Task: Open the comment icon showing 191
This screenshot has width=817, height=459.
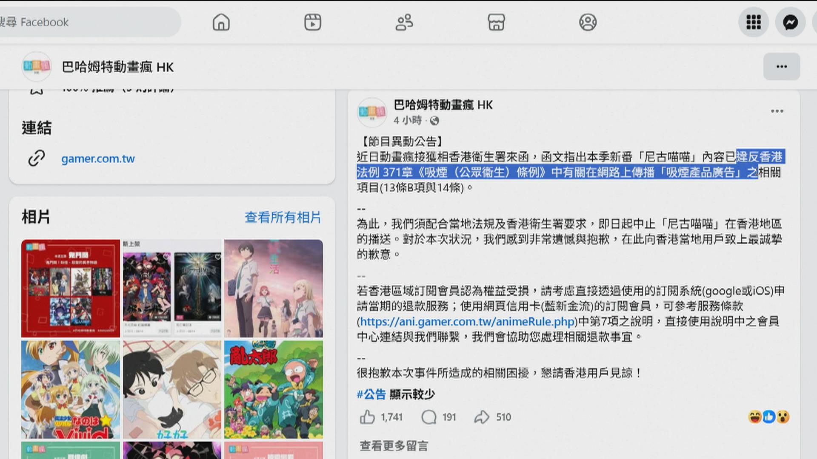Action: coord(429,417)
